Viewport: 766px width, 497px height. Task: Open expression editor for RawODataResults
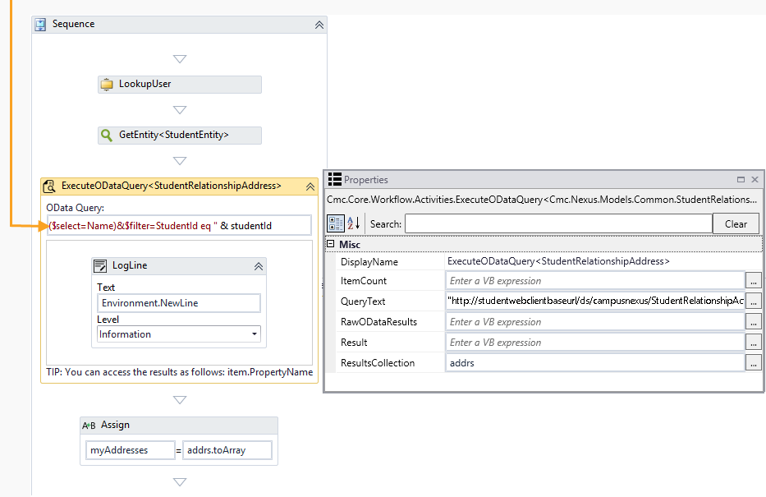(x=754, y=321)
